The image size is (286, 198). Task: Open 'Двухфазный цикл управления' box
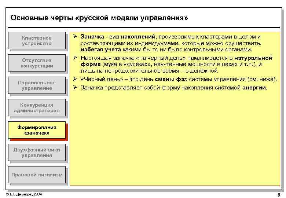37,153
